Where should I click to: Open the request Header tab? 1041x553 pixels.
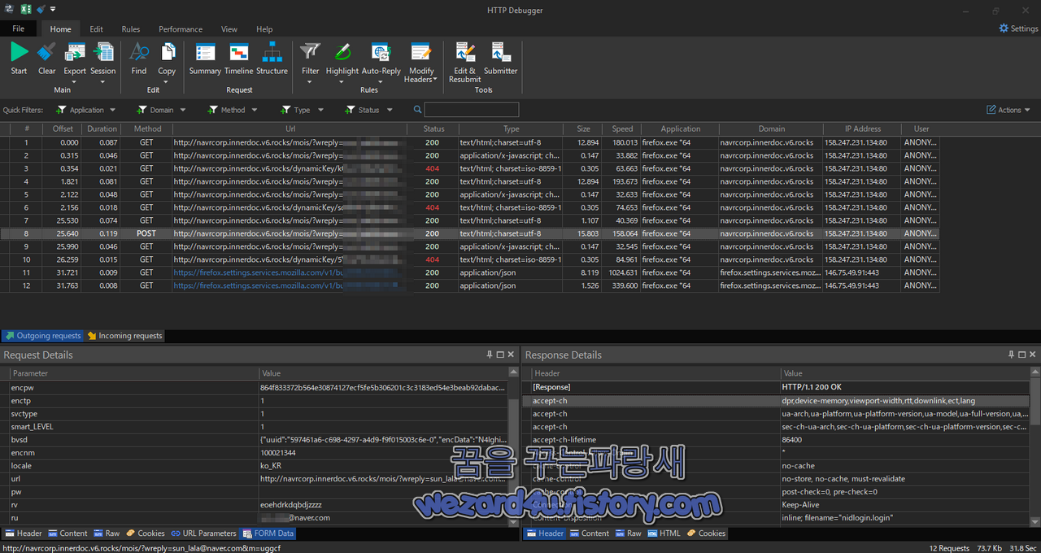click(24, 533)
